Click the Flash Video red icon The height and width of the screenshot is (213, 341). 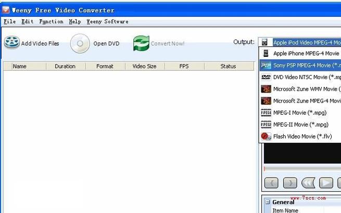pos(266,136)
